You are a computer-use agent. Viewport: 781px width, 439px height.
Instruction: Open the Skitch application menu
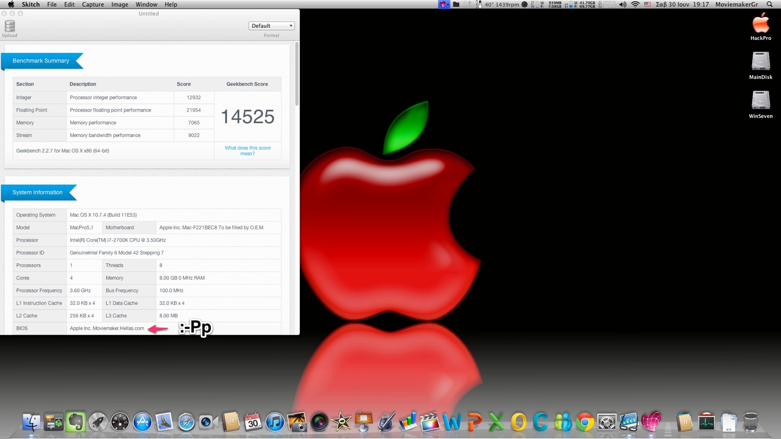30,4
